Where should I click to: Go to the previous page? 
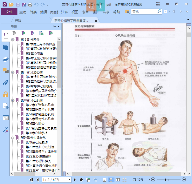coord(38,180)
